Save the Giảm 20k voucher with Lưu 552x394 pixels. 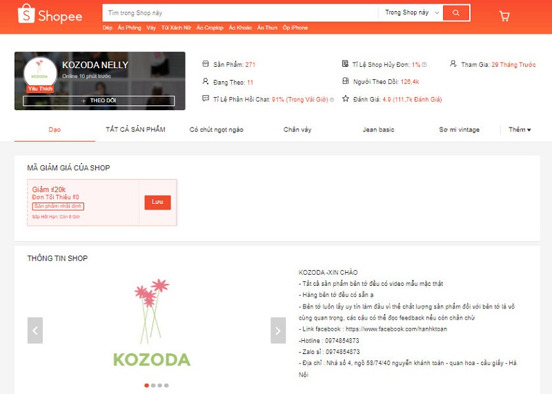pos(158,203)
